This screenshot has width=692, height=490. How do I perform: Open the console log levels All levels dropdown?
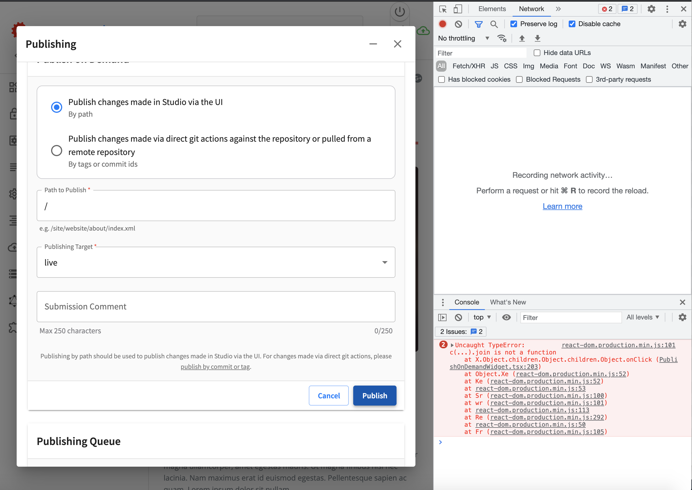point(643,317)
